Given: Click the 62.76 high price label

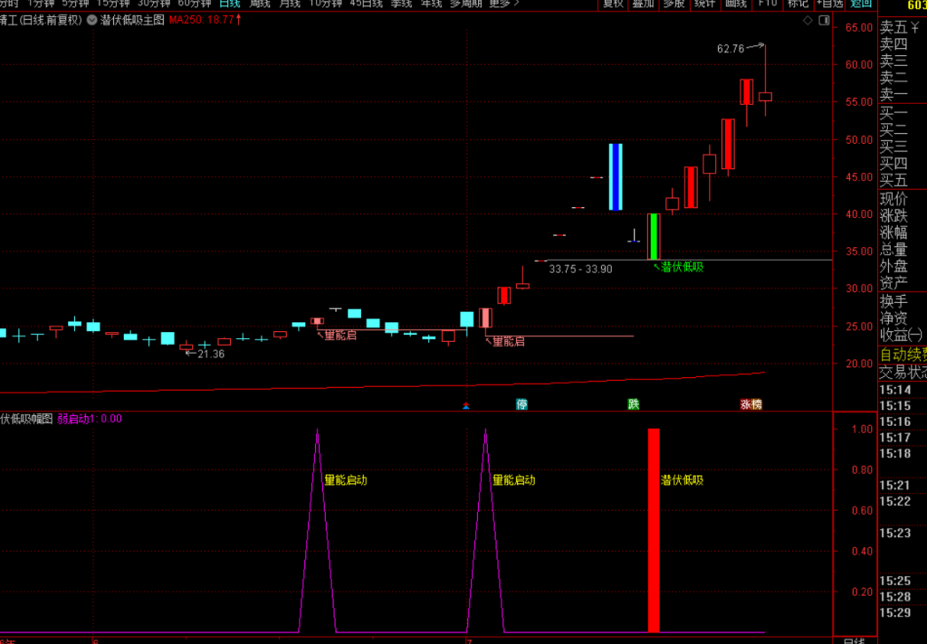Looking at the screenshot, I should tap(731, 49).
